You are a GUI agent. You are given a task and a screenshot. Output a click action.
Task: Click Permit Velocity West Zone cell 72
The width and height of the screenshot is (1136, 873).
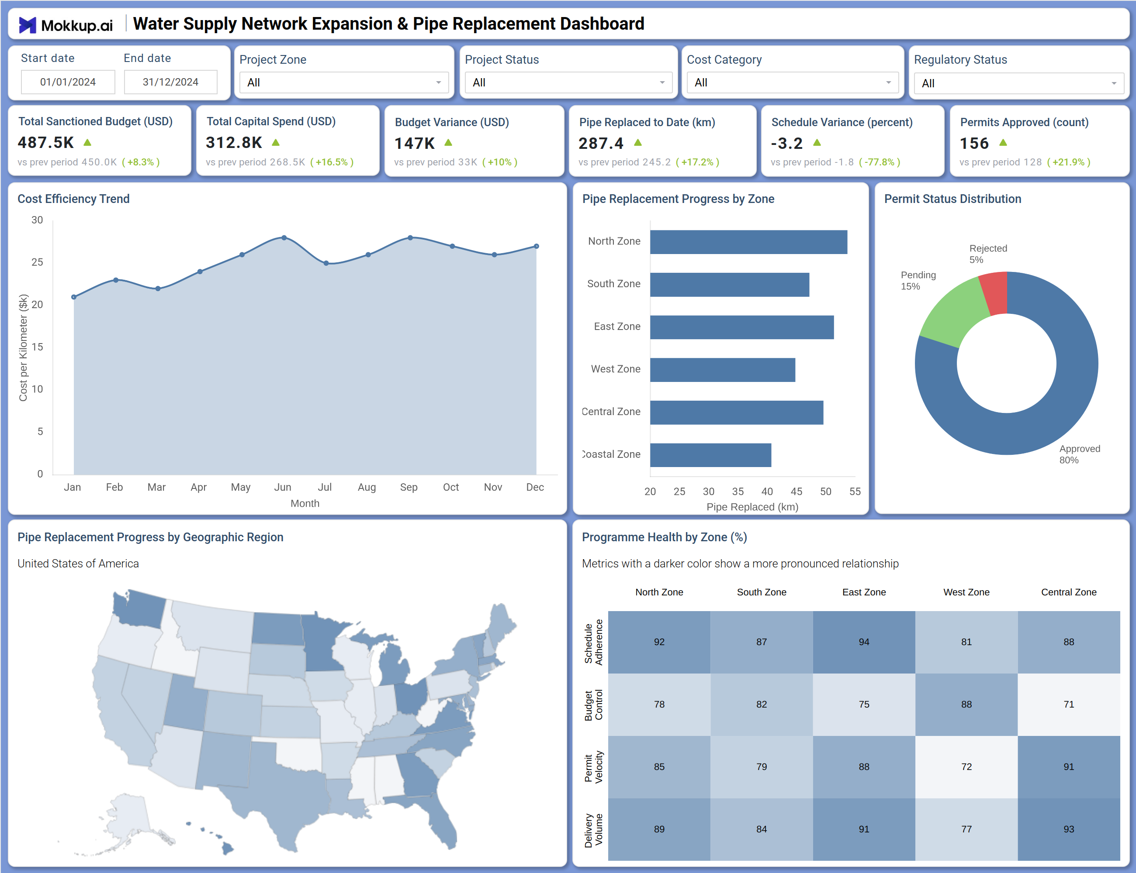tap(966, 767)
